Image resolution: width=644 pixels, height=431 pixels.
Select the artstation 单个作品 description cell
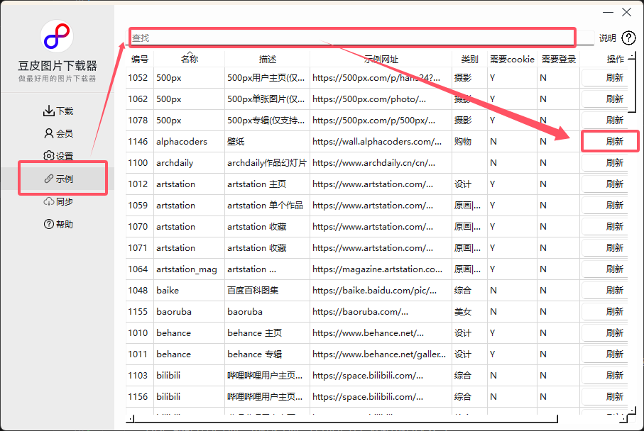tap(268, 206)
